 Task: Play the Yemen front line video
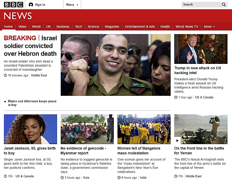click(177, 140)
